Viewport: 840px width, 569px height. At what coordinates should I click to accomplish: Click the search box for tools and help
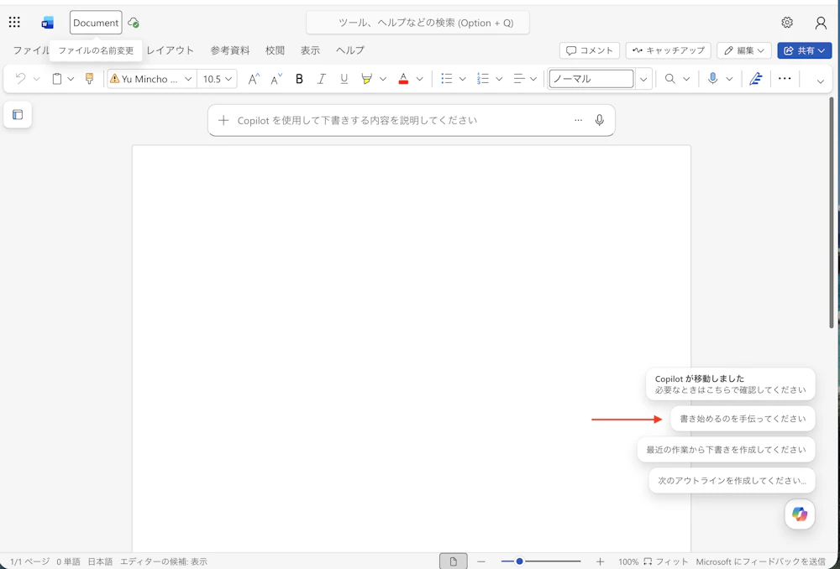click(x=417, y=23)
